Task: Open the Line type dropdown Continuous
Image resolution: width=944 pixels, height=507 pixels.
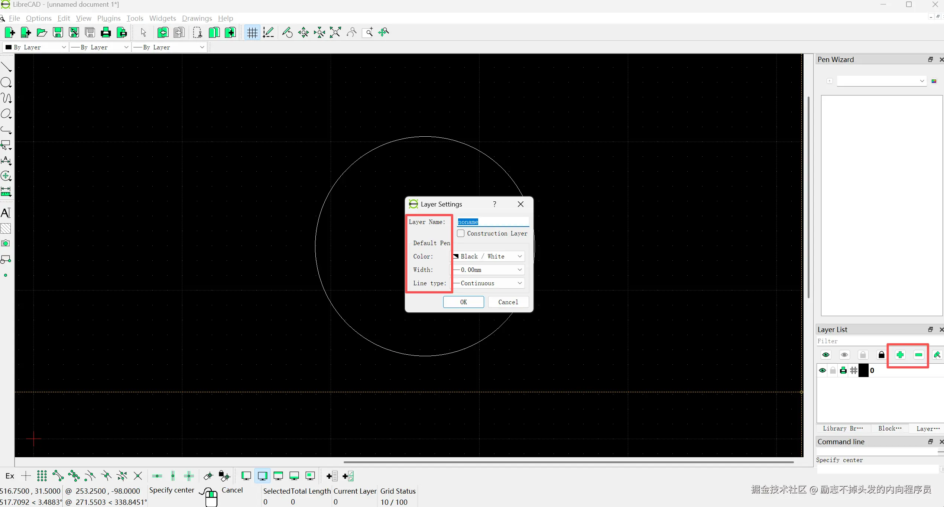Action: click(488, 283)
